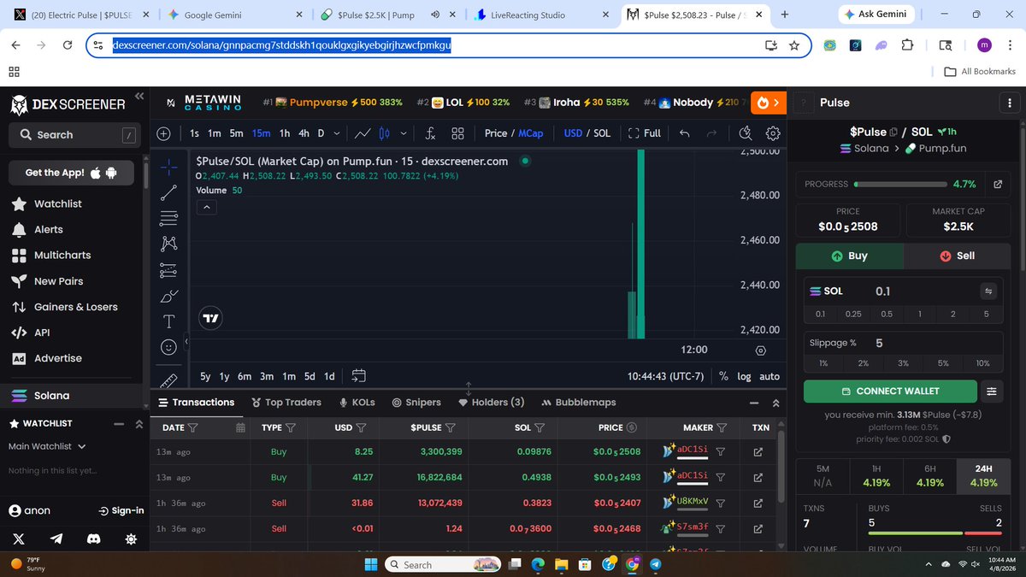Click the Get the App button
The image size is (1026, 577).
pos(72,173)
